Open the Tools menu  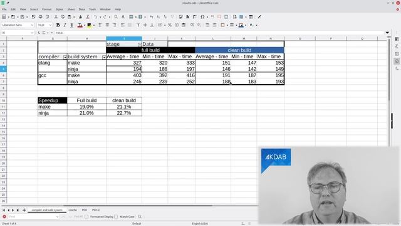point(92,9)
